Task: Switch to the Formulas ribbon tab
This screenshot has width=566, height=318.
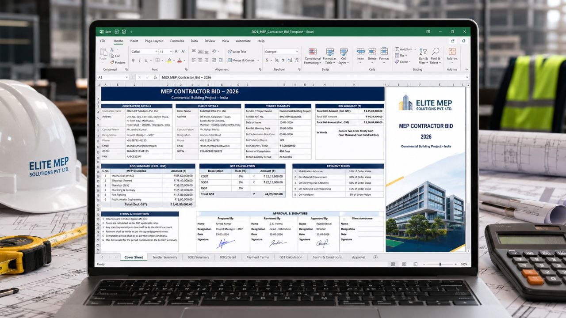Action: tap(177, 41)
